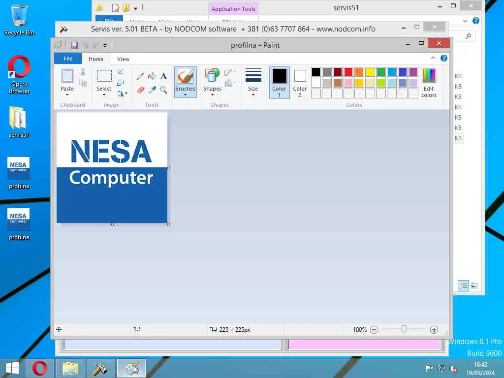Image resolution: width=504 pixels, height=378 pixels.
Task: Collapse the Paint ribbon with chevron
Action: (433, 58)
